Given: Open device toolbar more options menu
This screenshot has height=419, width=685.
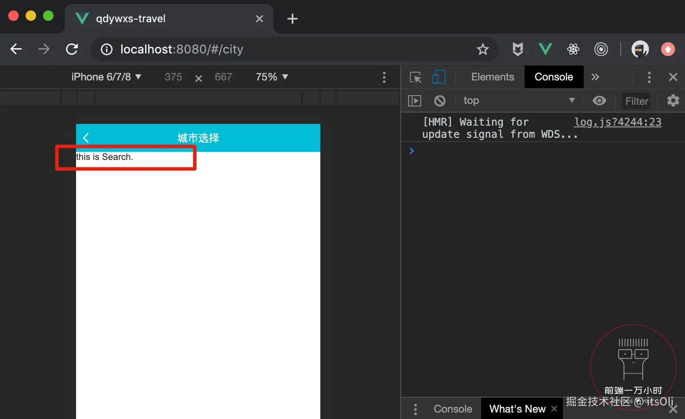Looking at the screenshot, I should (x=384, y=77).
